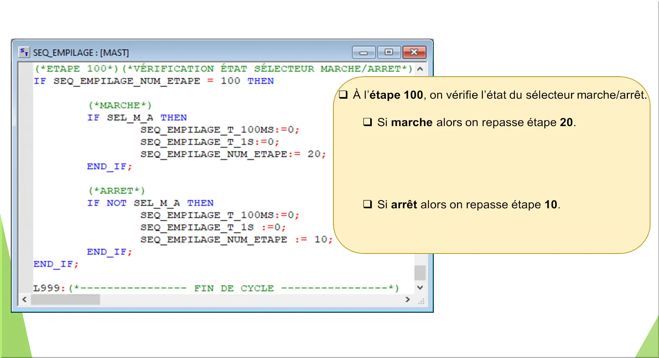Click the line SEQ_EMPILAGE_NUM_ETAPE:= 20;
This screenshot has width=659, height=358.
tap(233, 154)
